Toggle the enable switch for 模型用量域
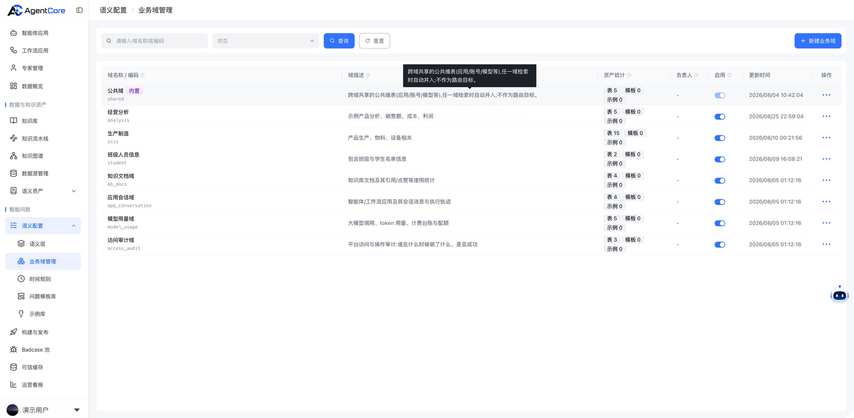Screen dimensions: 854x418 [720, 224]
